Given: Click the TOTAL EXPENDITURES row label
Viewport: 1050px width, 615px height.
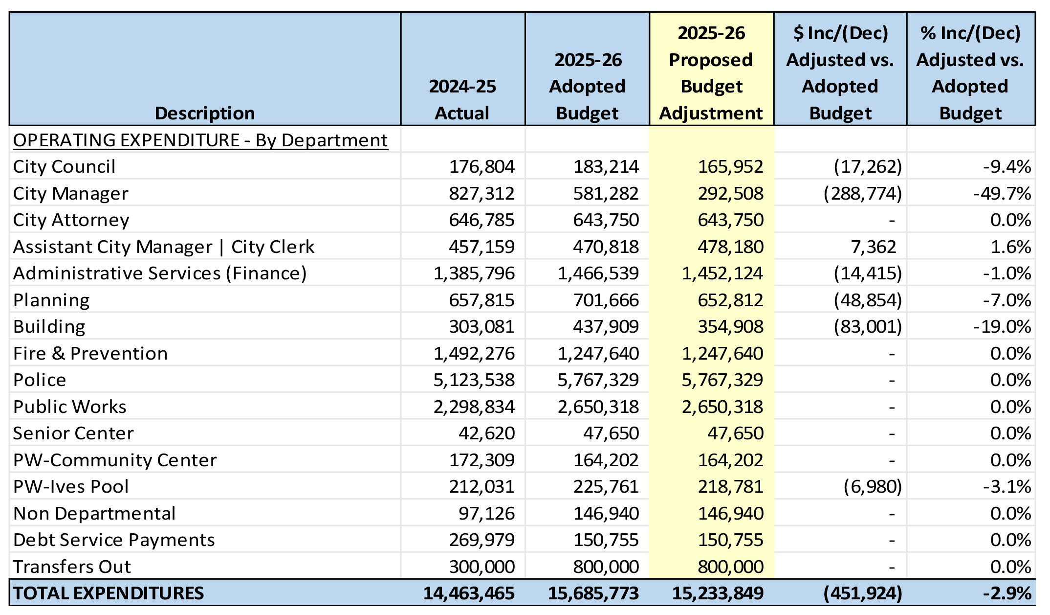Looking at the screenshot, I should tap(109, 593).
